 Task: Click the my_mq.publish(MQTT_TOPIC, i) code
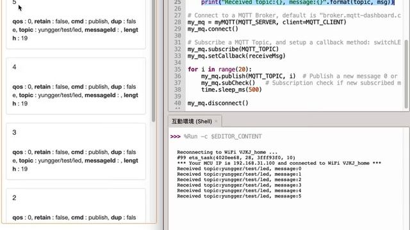tap(248, 76)
